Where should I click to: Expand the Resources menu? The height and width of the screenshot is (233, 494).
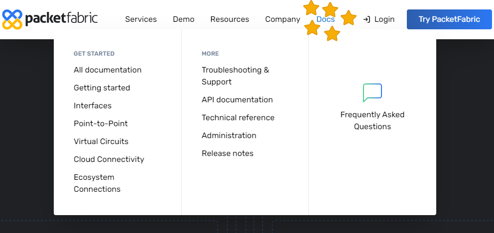[230, 19]
